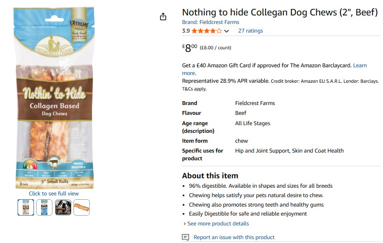Select the second thumbnail of back packaging
Viewport: 383px width, 243px height.
point(44,207)
